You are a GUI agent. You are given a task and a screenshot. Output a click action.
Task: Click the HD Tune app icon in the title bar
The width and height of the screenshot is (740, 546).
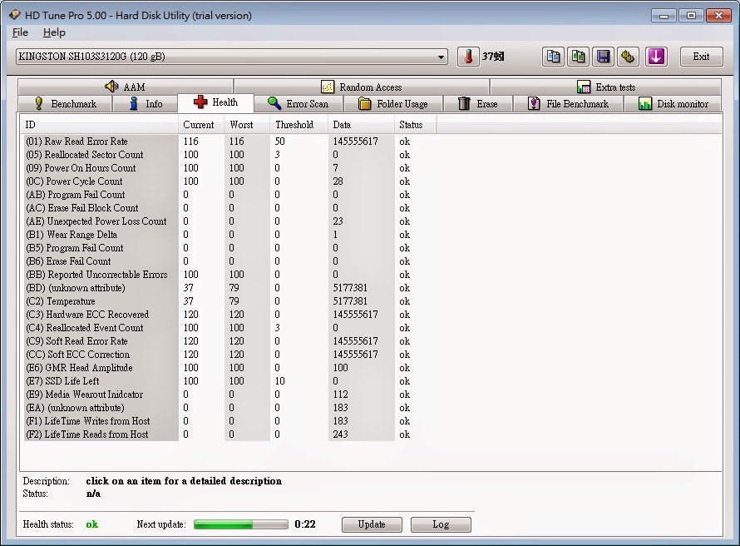[15, 15]
